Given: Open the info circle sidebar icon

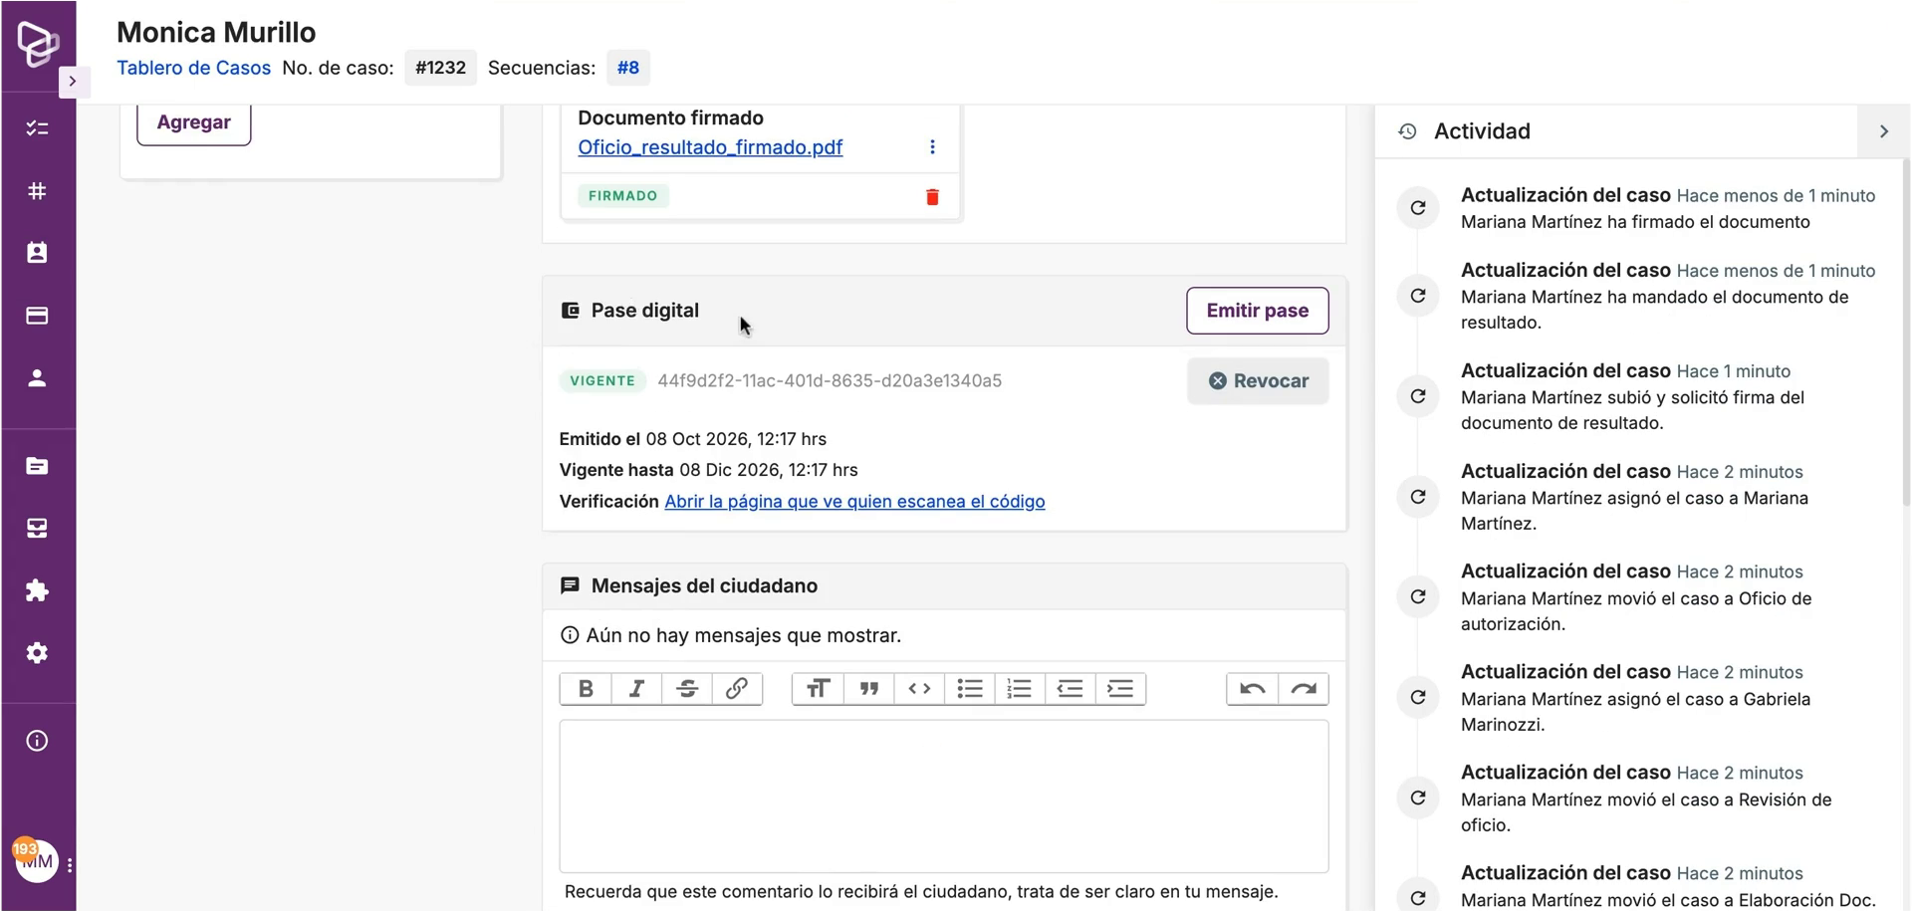Looking at the screenshot, I should [x=37, y=741].
